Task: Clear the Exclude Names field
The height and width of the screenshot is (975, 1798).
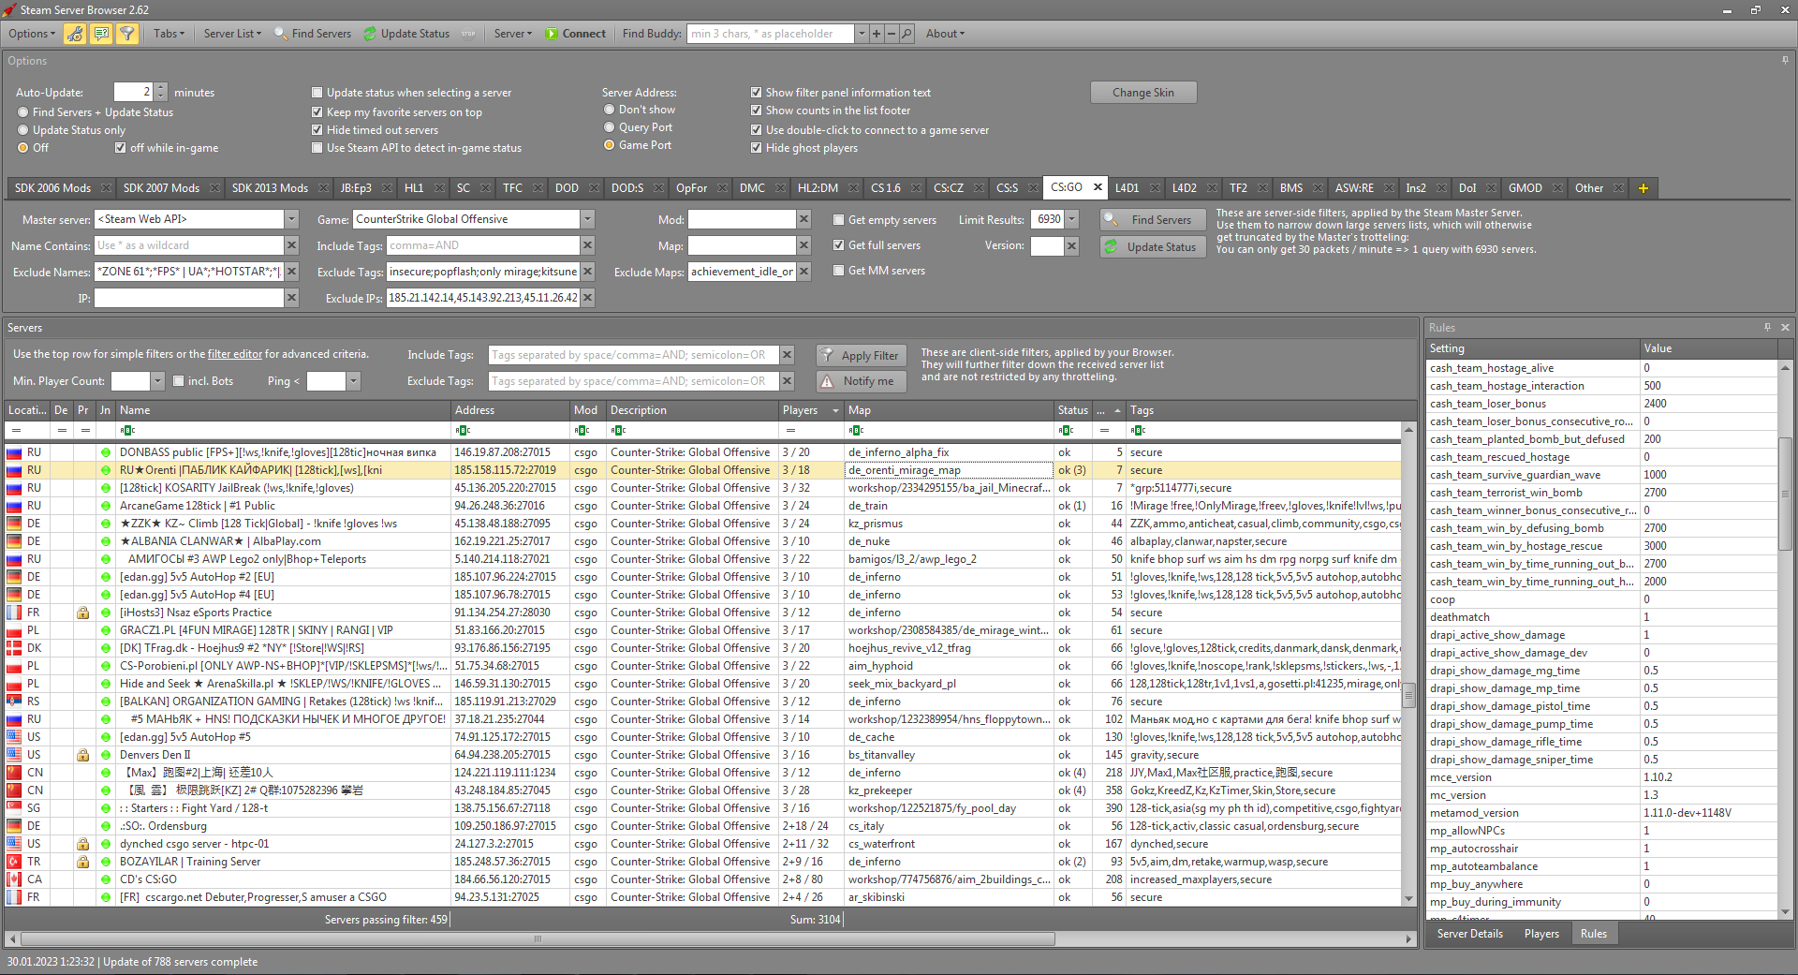Action: (291, 272)
